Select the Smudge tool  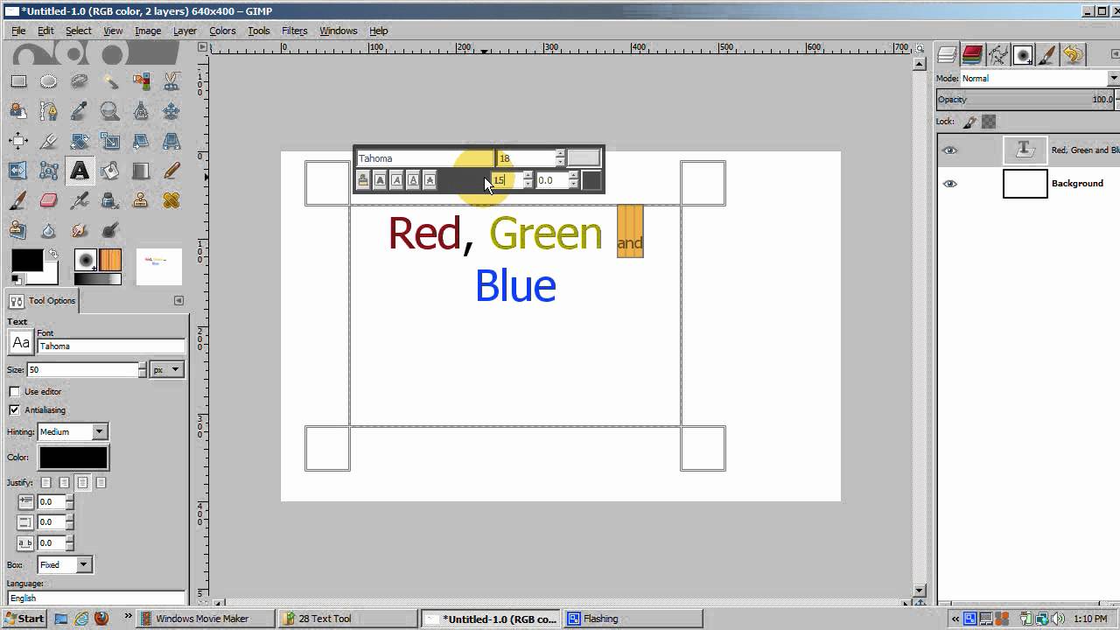pyautogui.click(x=80, y=230)
